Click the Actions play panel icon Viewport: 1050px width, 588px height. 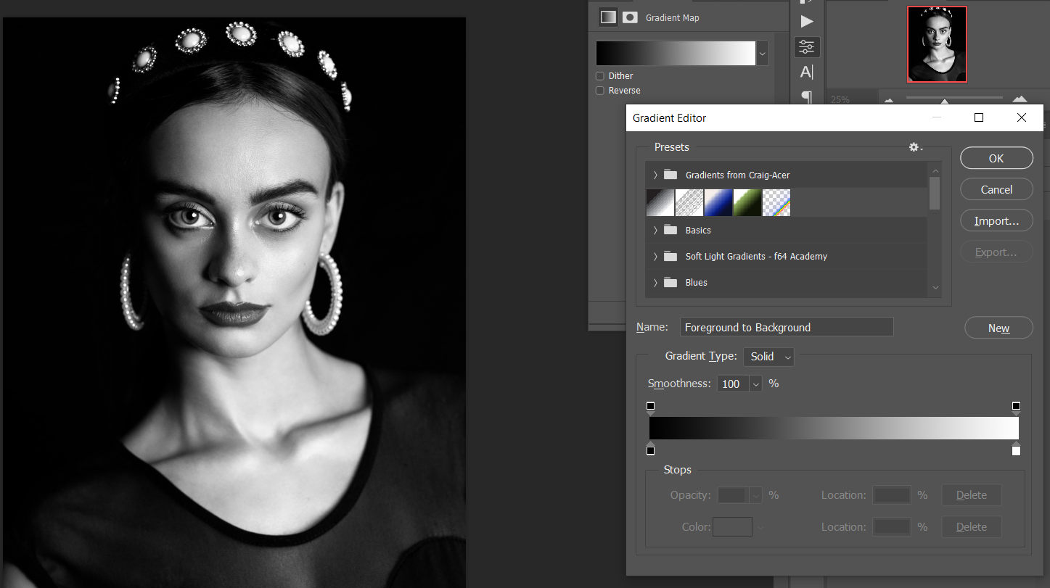pos(806,21)
